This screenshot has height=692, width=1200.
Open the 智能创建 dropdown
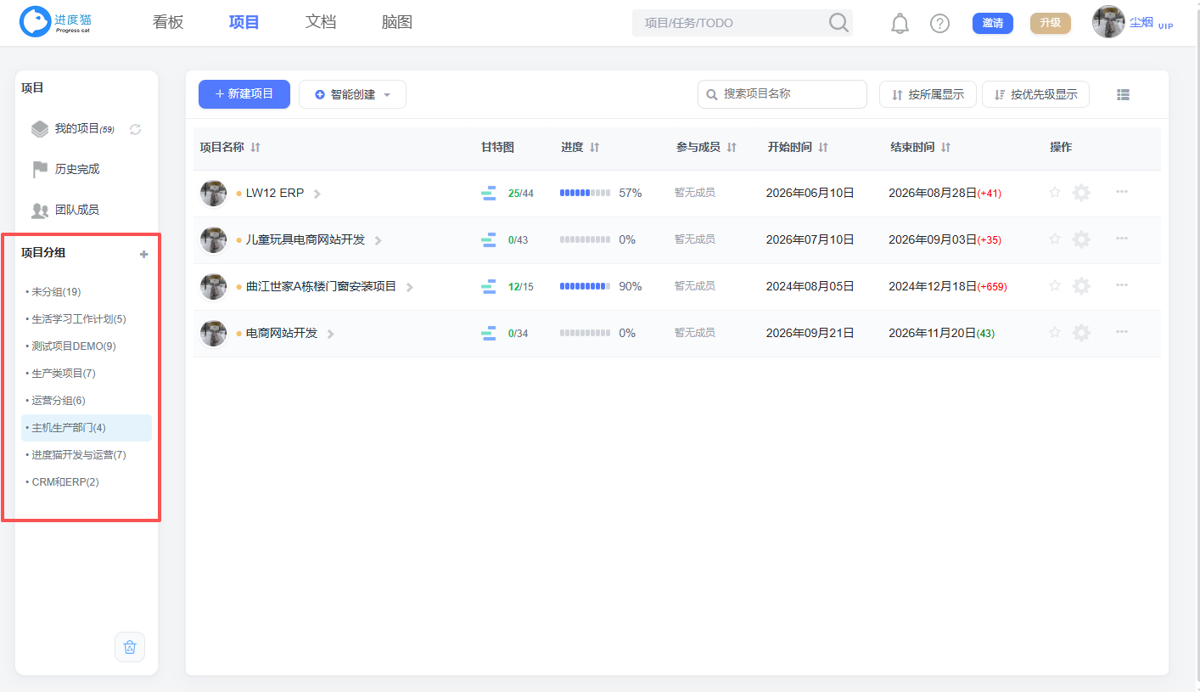352,94
